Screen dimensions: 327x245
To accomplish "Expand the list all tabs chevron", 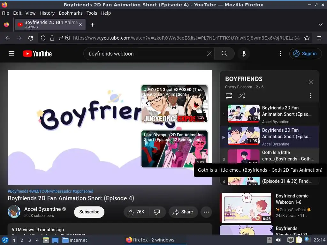I will pyautogui.click(x=320, y=25).
